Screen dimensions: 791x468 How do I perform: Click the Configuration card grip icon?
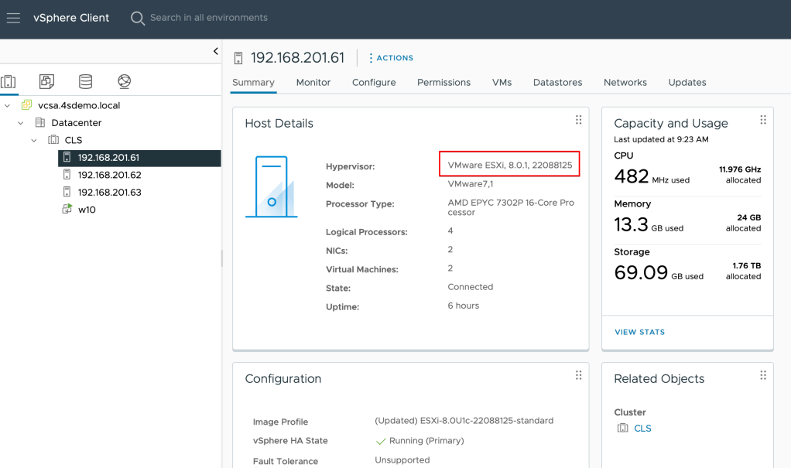pyautogui.click(x=578, y=375)
